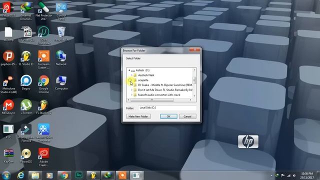Click the Folder name input field
This screenshot has height=180, width=320.
pyautogui.click(x=167, y=108)
